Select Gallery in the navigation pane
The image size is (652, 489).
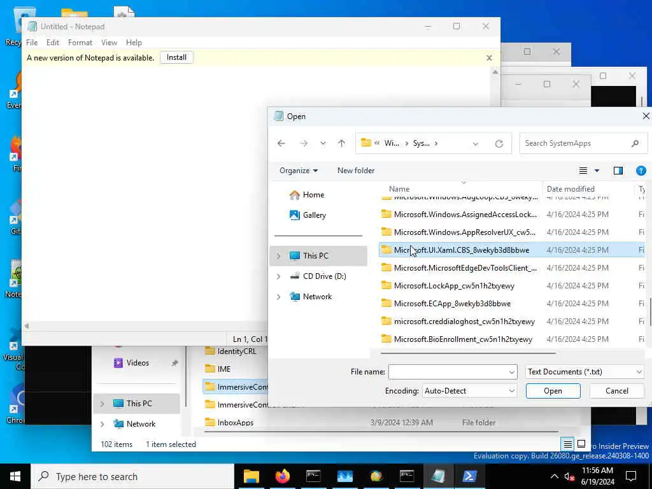pyautogui.click(x=308, y=215)
